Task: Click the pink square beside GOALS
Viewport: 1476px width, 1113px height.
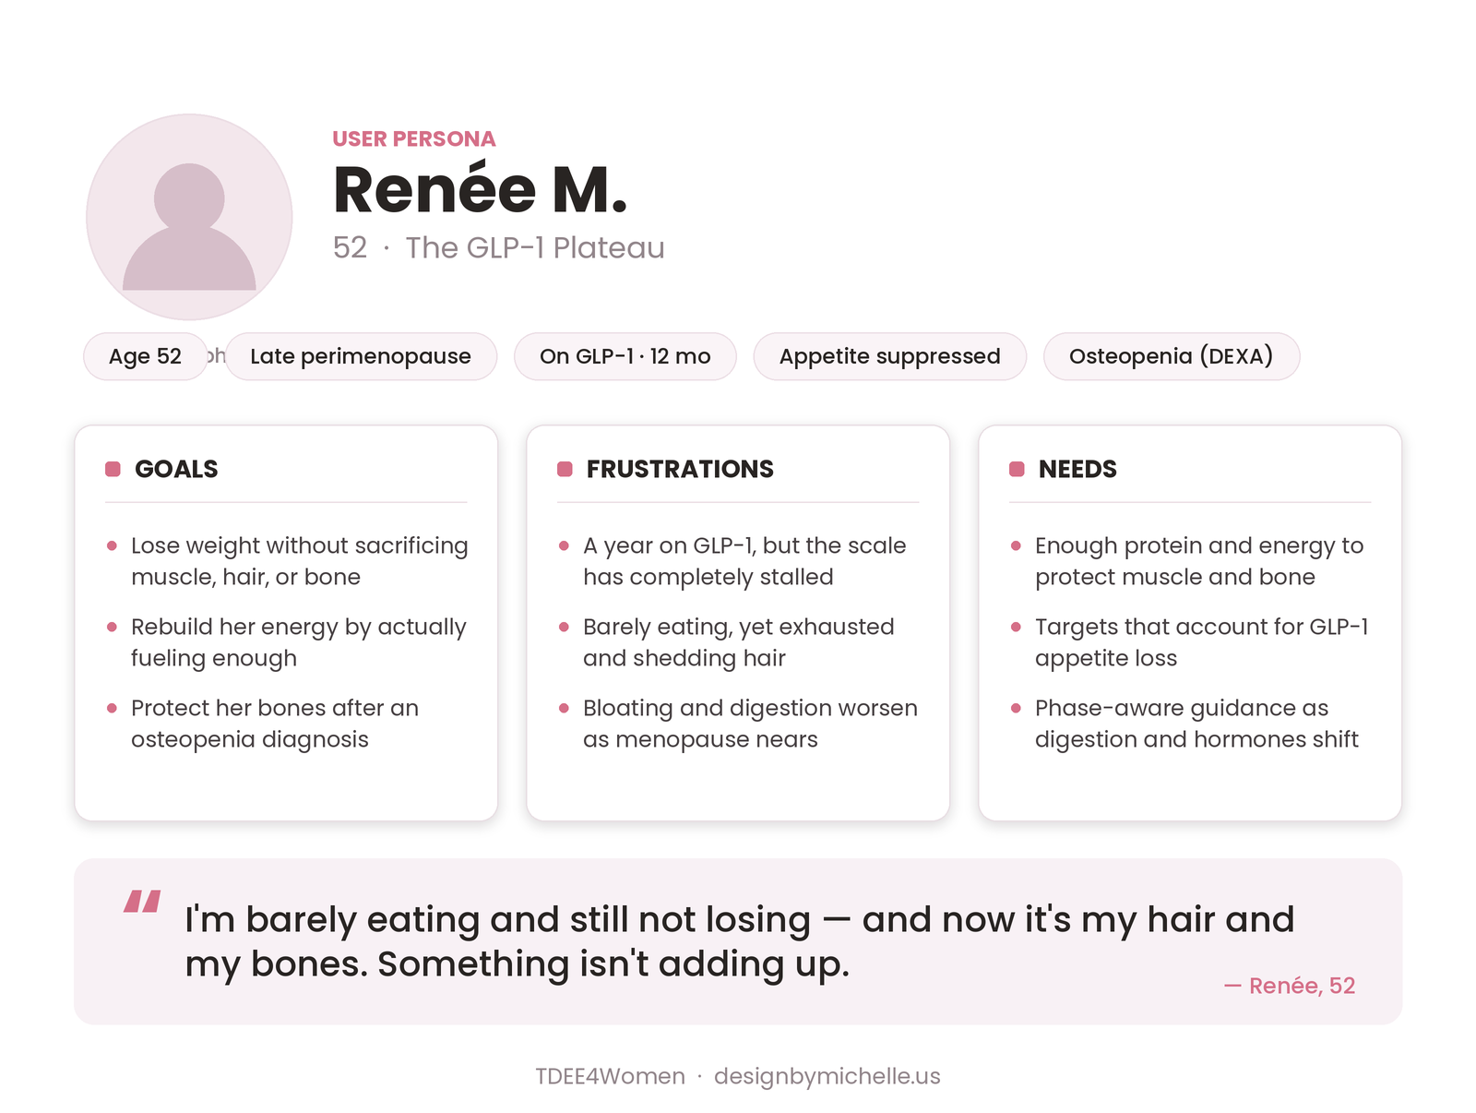Action: [113, 469]
